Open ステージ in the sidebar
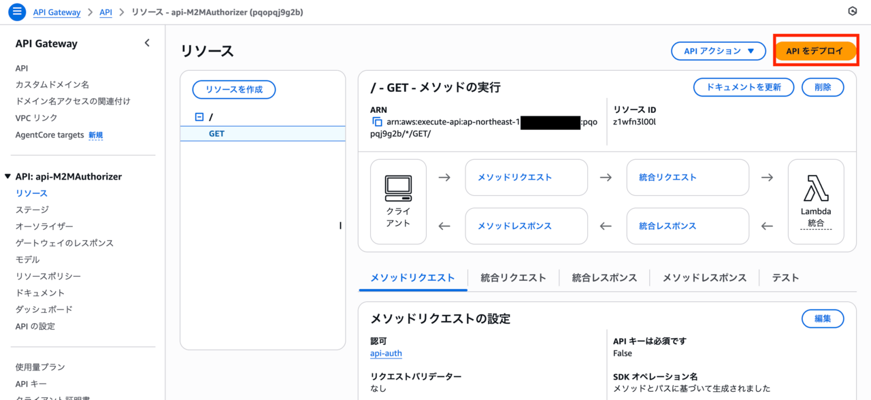 (x=32, y=210)
